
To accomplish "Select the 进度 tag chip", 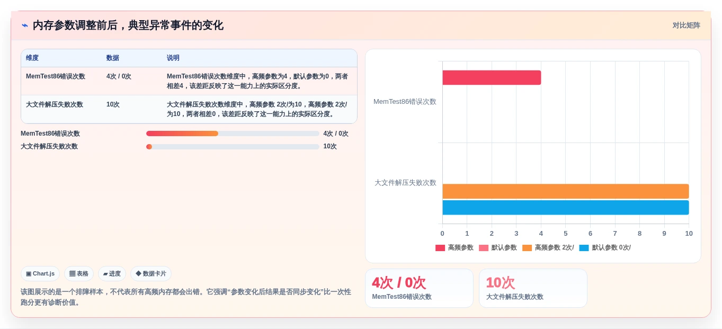I will pyautogui.click(x=112, y=274).
